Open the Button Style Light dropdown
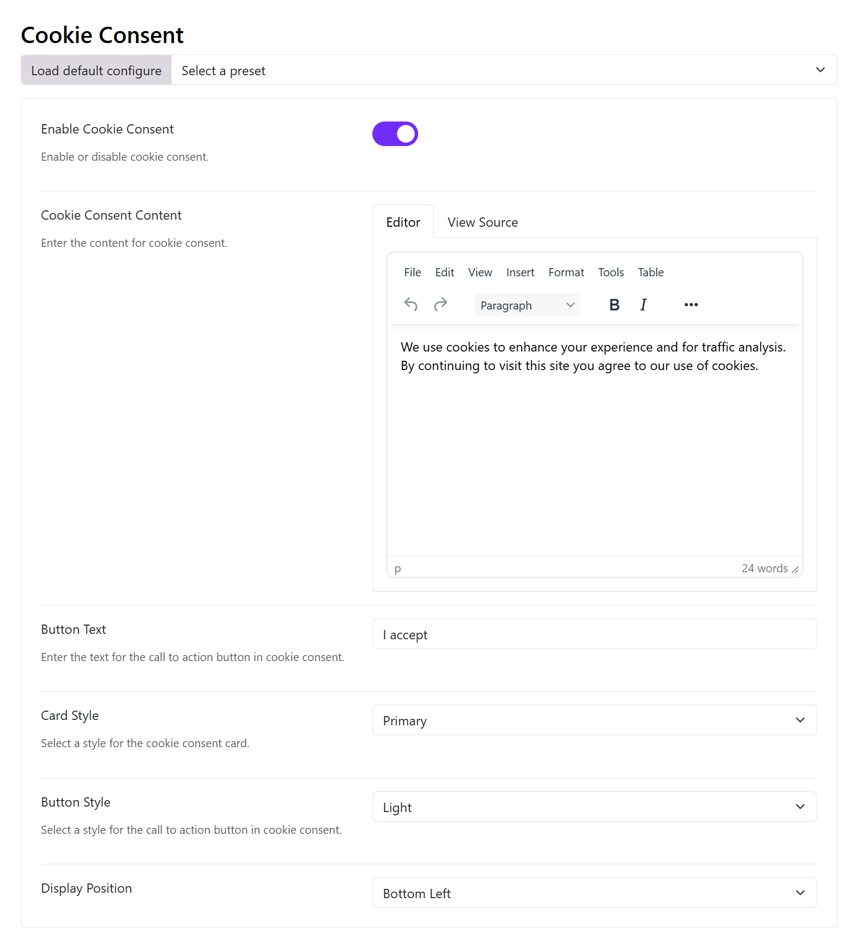 (594, 807)
